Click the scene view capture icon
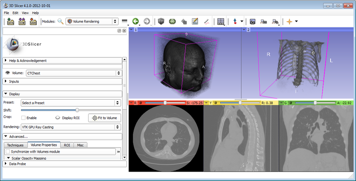Screen dimensions: 356x181 point(263,22)
